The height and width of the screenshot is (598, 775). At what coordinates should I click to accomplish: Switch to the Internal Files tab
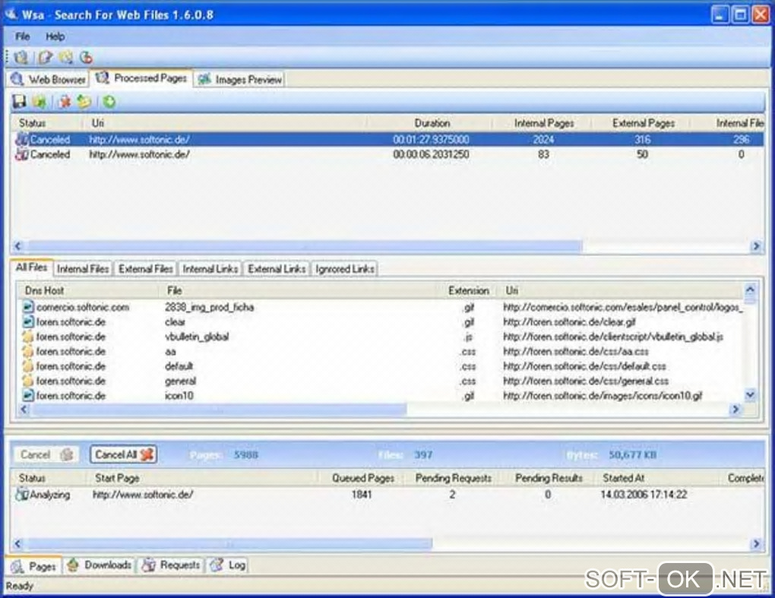tap(83, 269)
